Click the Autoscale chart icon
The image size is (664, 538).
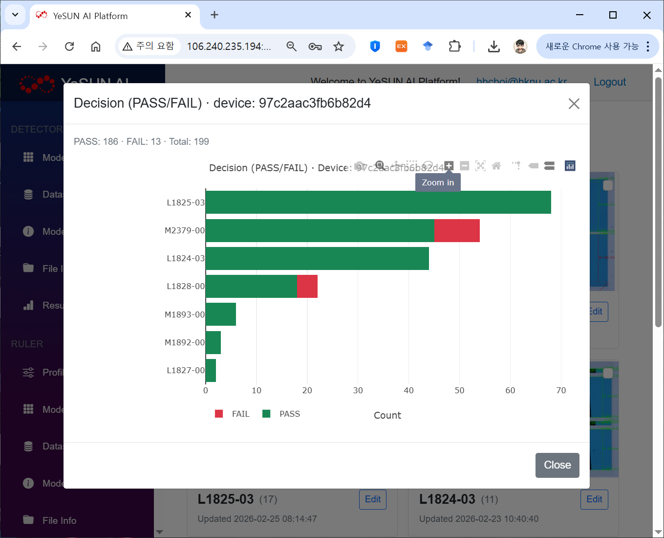(480, 166)
